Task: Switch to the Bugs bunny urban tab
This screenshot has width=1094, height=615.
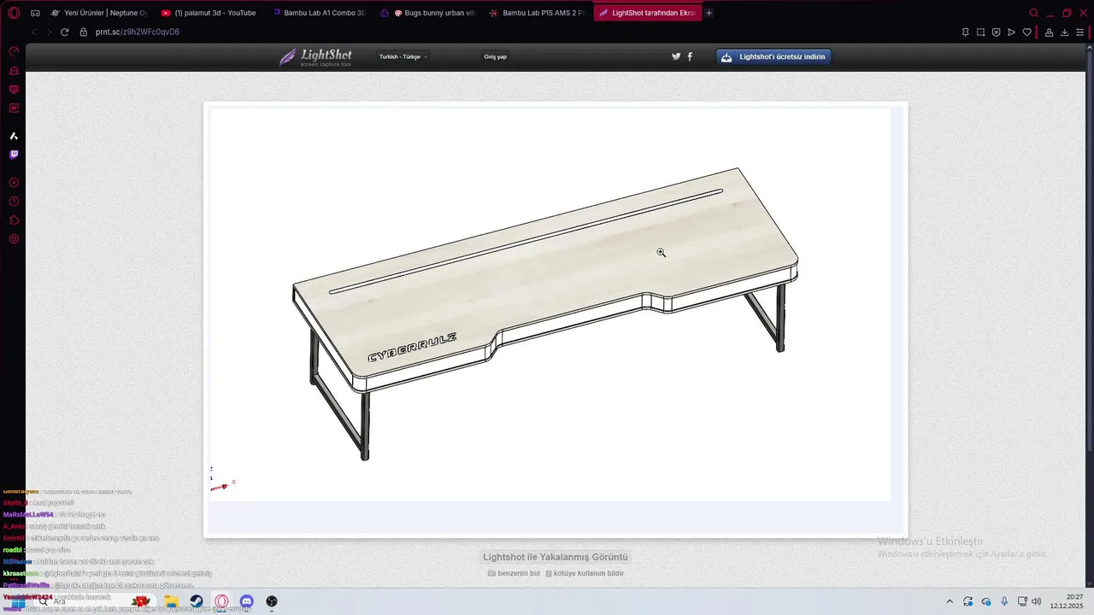Action: 428,13
